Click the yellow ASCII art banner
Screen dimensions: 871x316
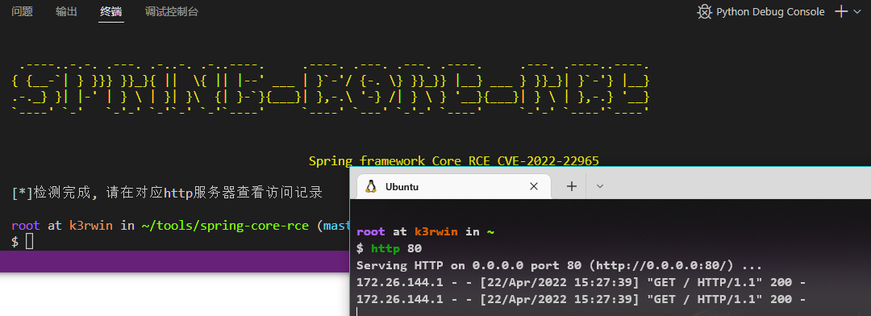pyautogui.click(x=331, y=89)
